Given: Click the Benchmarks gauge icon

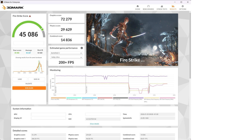Looking at the screenshot, I should (148, 6).
